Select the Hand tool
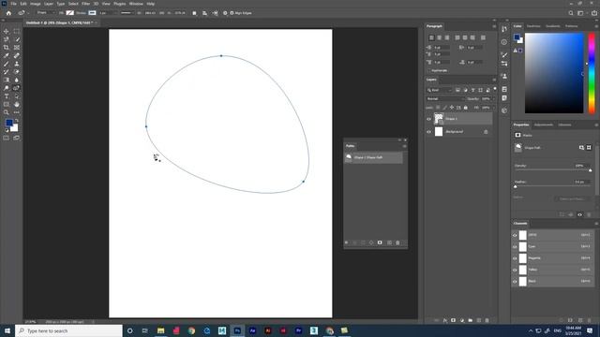The image size is (600, 337). pyautogui.click(x=17, y=104)
